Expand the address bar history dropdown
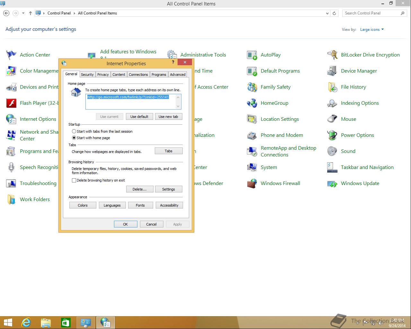 (327, 13)
